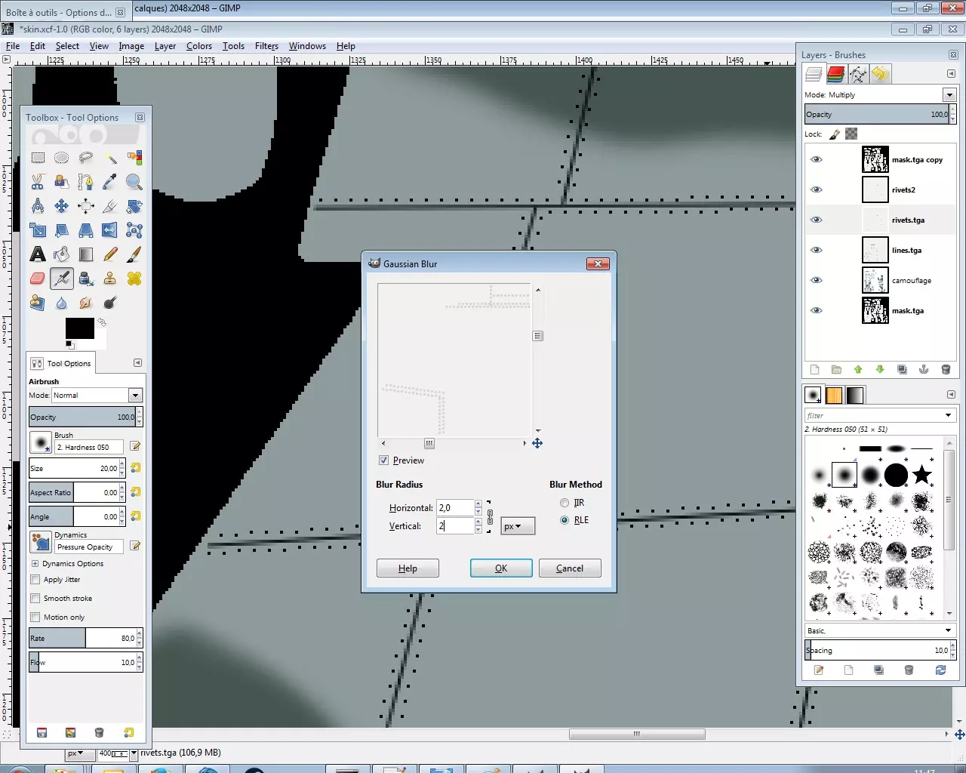Viewport: 966px width, 773px height.
Task: Delete layer using trash icon in Layers
Action: click(x=946, y=370)
